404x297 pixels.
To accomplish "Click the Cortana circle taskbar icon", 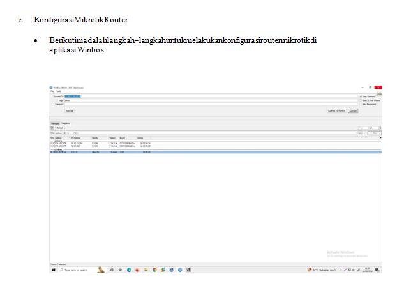I will pos(112,270).
